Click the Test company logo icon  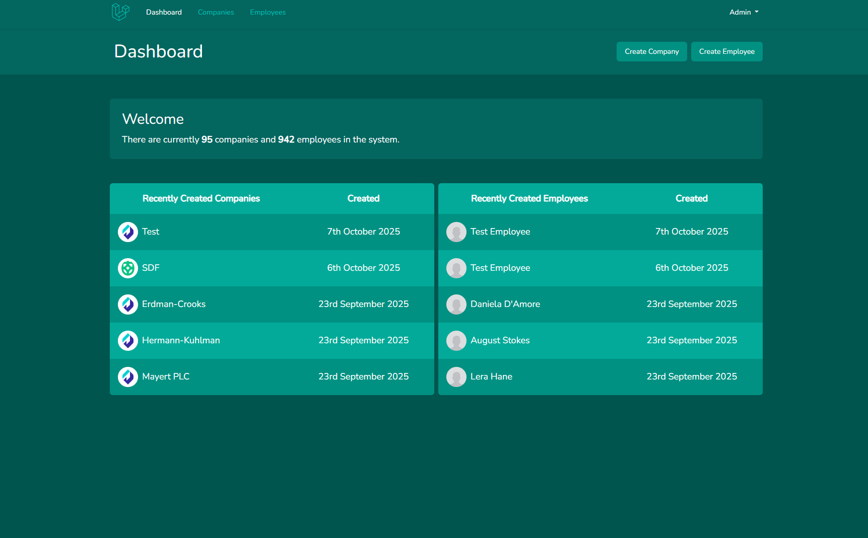pos(128,232)
